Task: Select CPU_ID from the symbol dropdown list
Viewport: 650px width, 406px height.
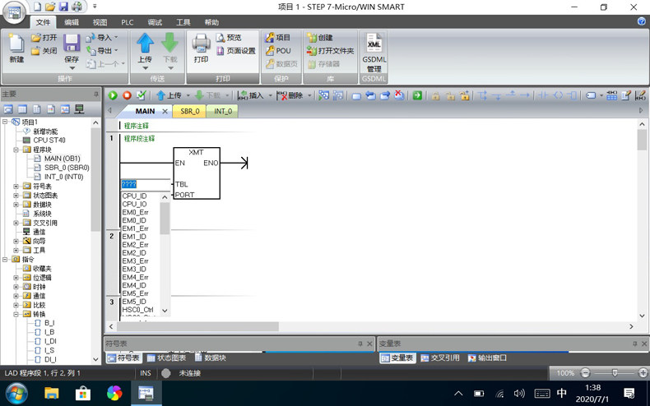Action: point(134,196)
